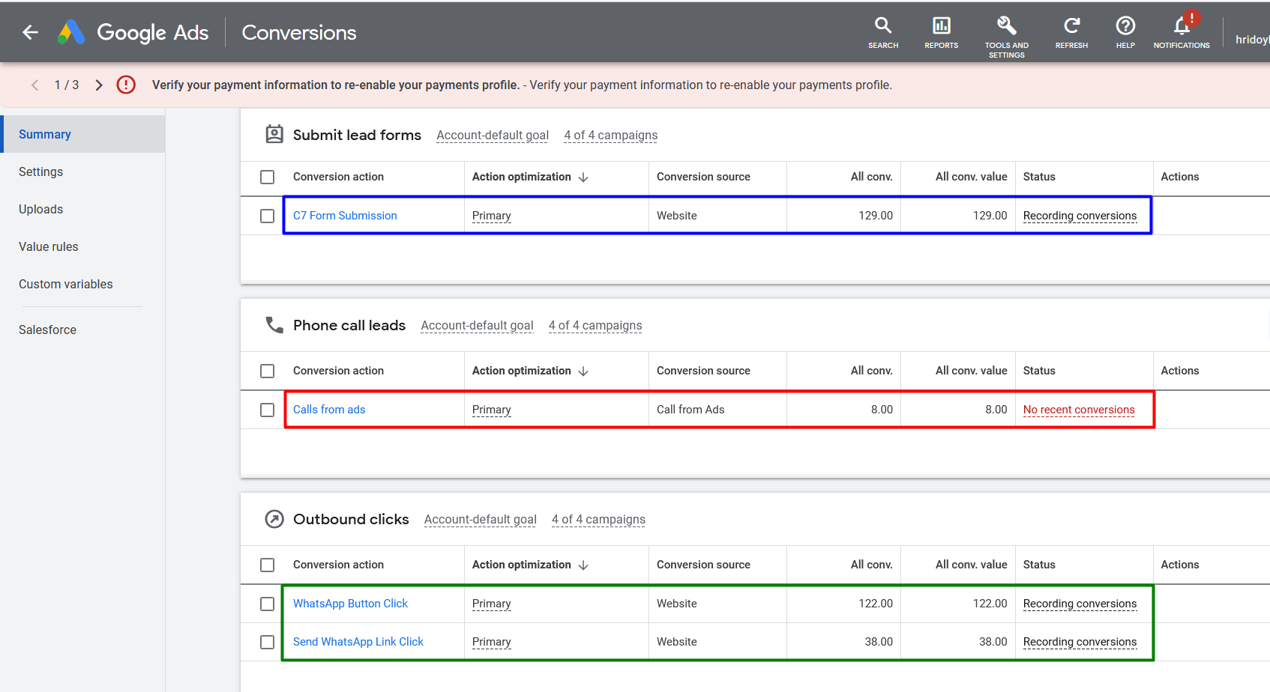The image size is (1270, 692).
Task: Click the No recent conversions status
Action: coord(1078,410)
